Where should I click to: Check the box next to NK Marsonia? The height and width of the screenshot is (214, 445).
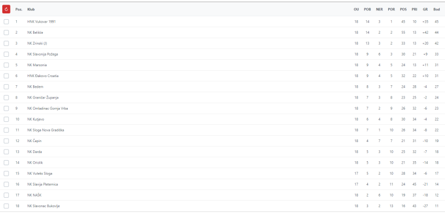6,65
